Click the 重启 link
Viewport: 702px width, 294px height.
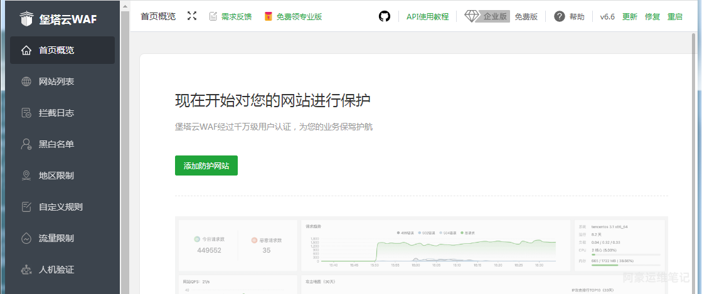coord(675,16)
